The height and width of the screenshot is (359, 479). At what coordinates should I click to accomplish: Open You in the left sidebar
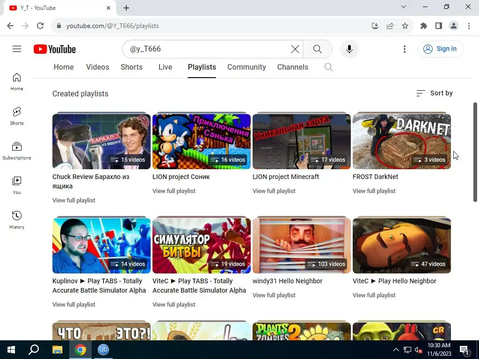17,185
